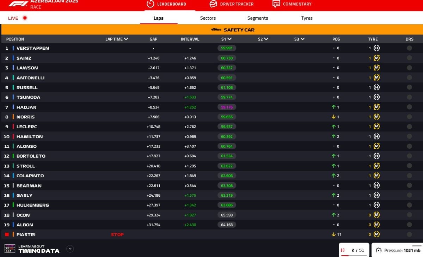
Task: Expand the Learn About Timing Data chevron
Action: click(x=70, y=249)
